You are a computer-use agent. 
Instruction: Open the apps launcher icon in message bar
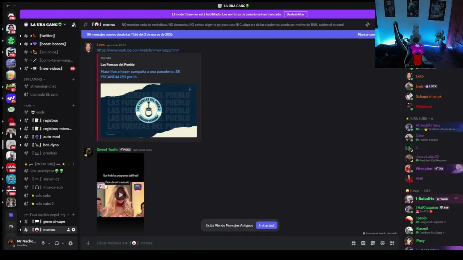(392, 243)
